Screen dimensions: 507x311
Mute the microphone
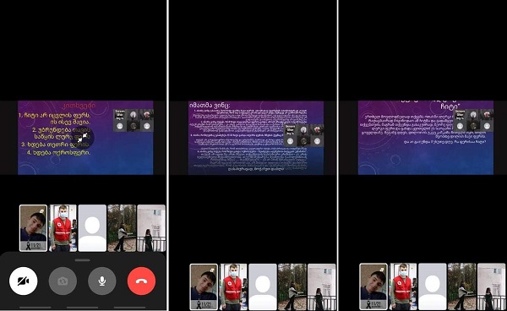point(102,281)
